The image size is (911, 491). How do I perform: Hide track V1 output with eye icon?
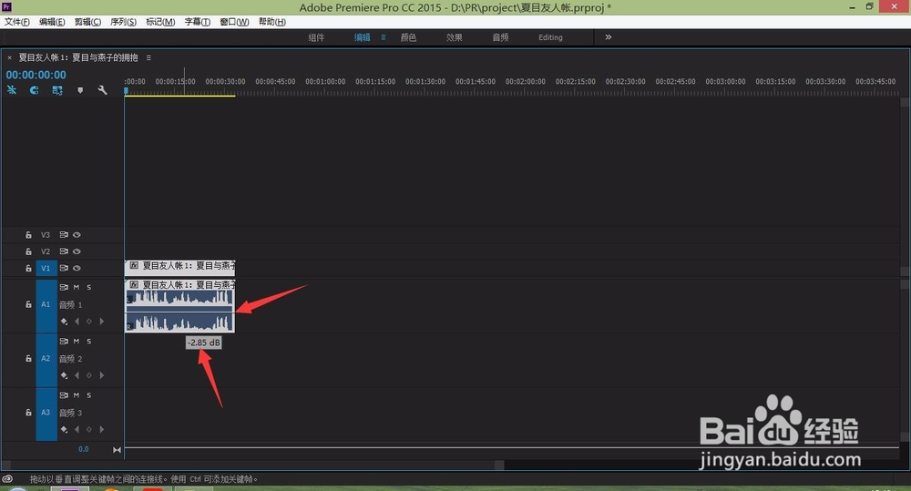[77, 268]
